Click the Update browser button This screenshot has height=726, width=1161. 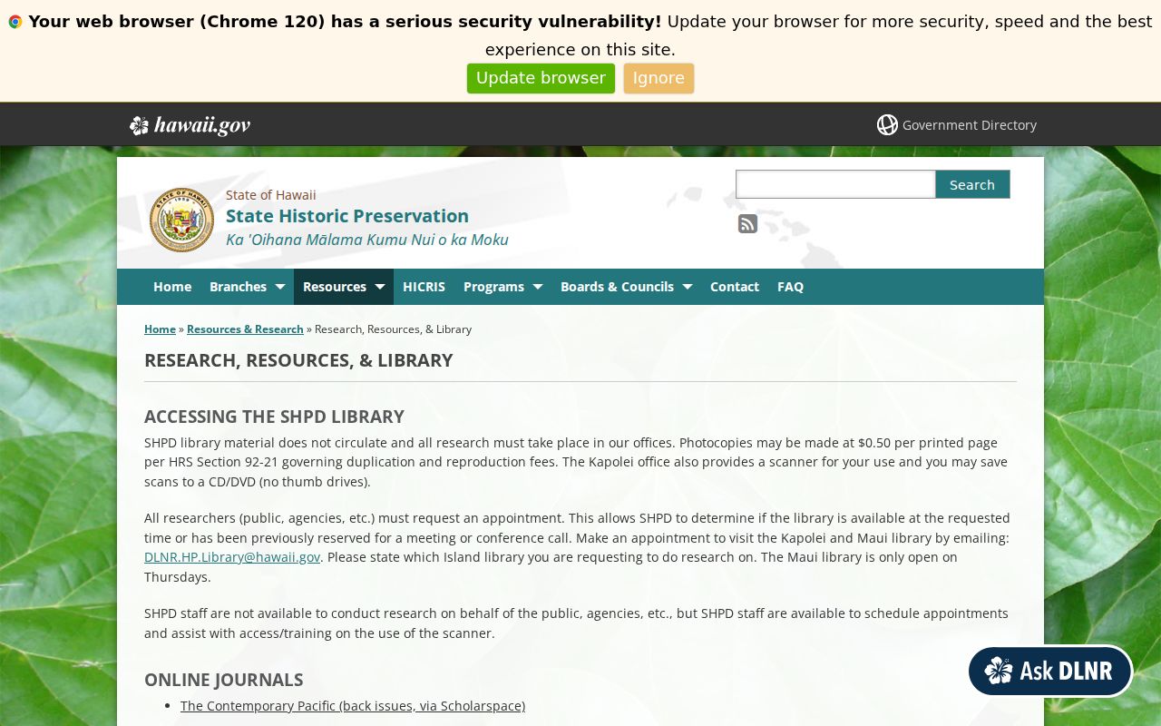pyautogui.click(x=541, y=78)
